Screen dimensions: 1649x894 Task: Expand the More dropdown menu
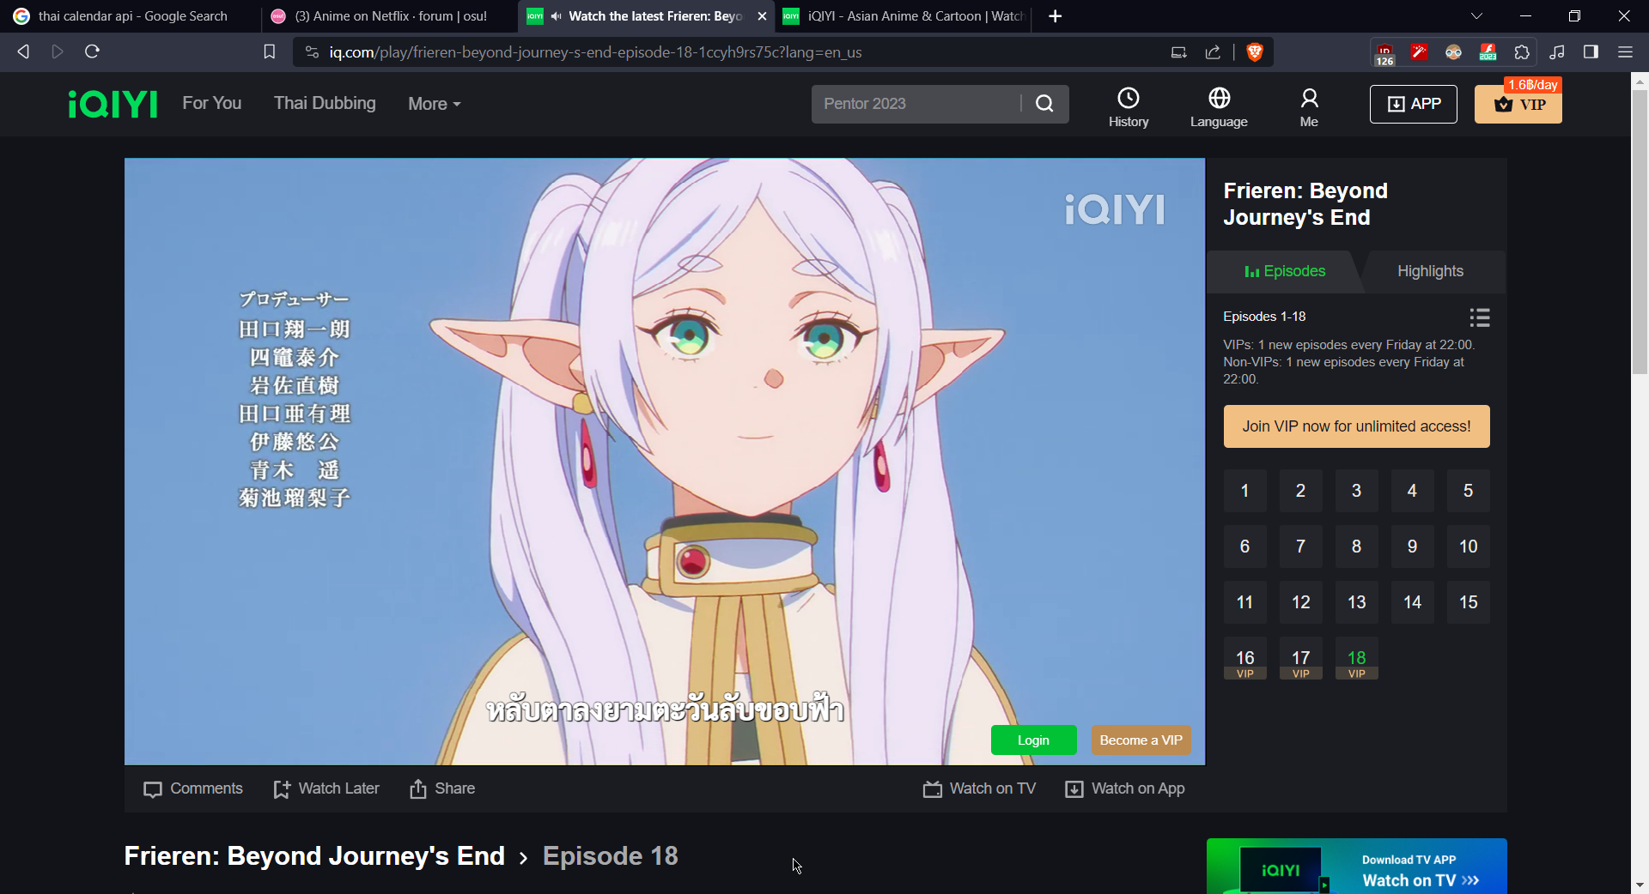(435, 104)
